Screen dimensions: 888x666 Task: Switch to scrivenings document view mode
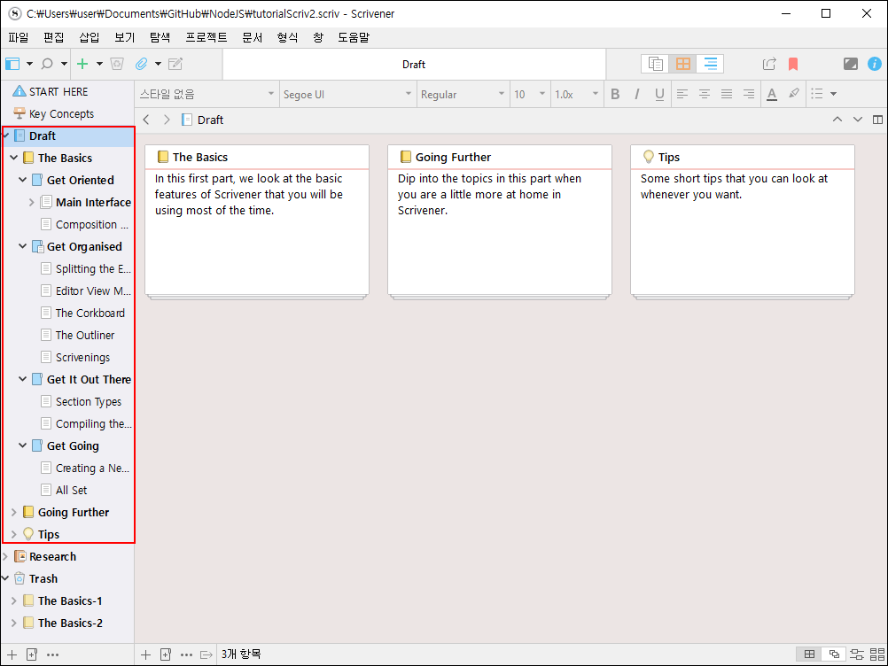[x=655, y=64]
